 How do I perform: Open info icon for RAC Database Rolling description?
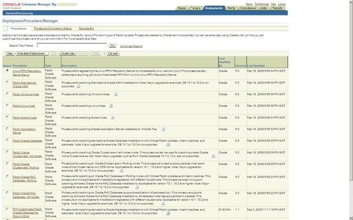point(137,187)
